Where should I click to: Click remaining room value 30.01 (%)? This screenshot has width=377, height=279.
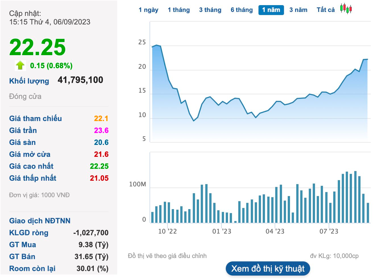[92, 268]
